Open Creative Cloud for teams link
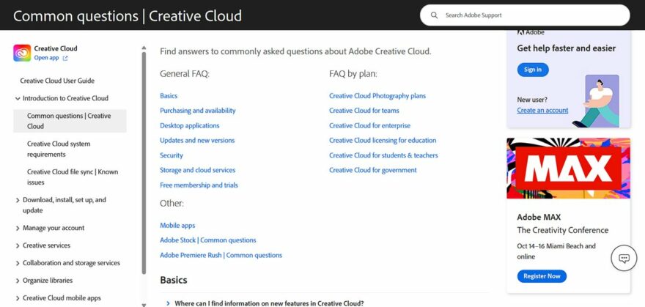 coord(364,111)
